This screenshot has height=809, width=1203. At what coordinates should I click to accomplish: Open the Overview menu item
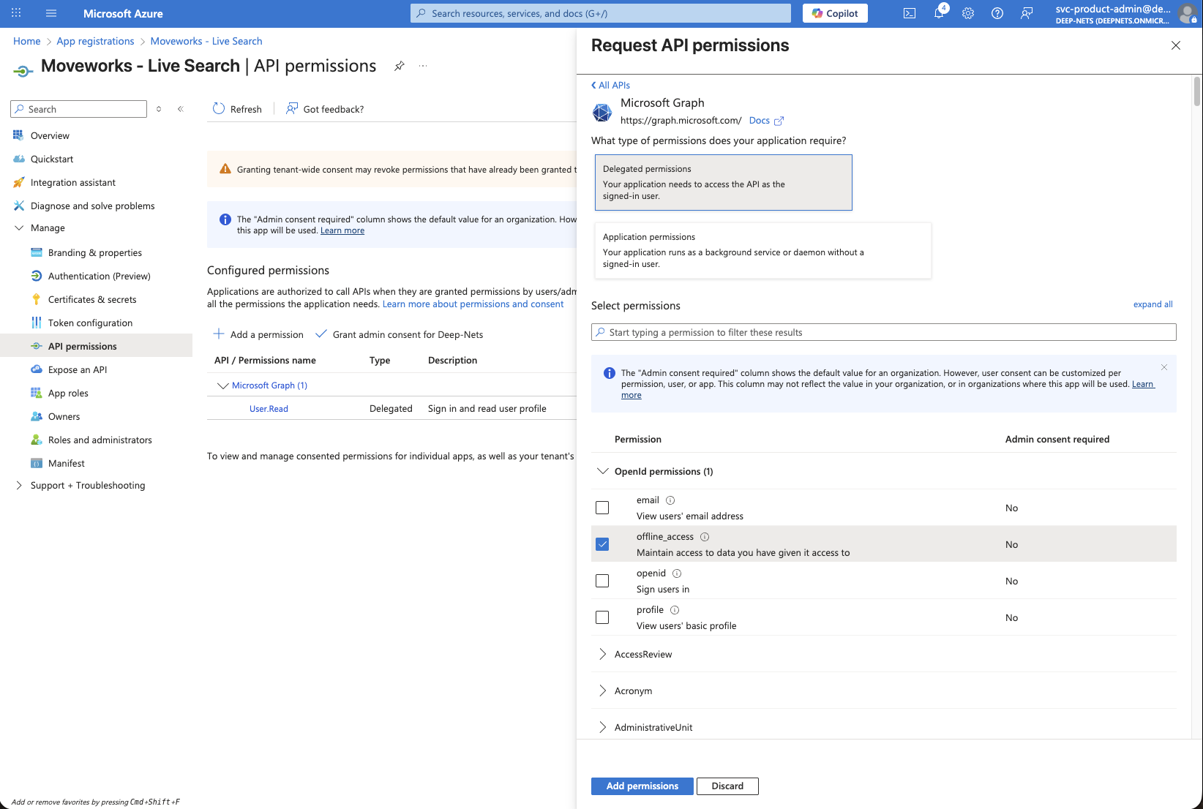pyautogui.click(x=50, y=135)
